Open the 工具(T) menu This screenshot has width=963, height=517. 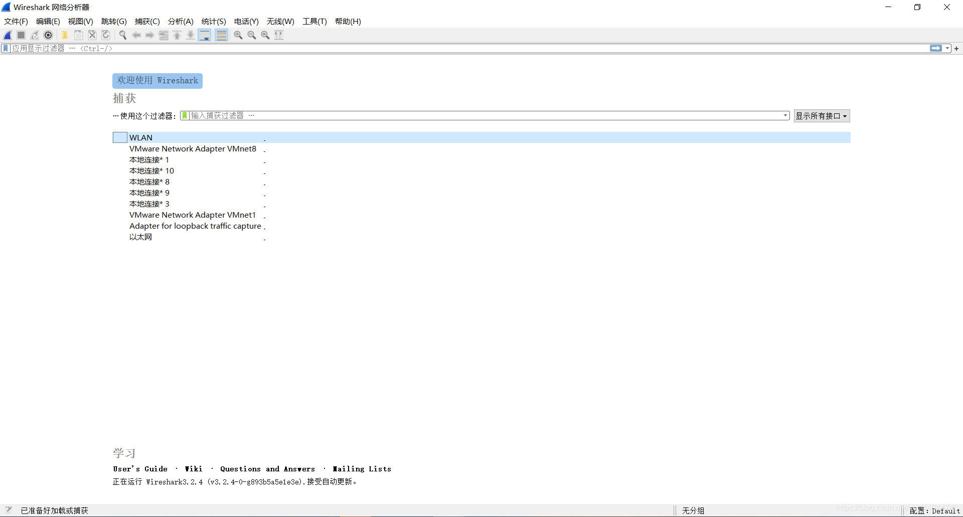pyautogui.click(x=314, y=22)
